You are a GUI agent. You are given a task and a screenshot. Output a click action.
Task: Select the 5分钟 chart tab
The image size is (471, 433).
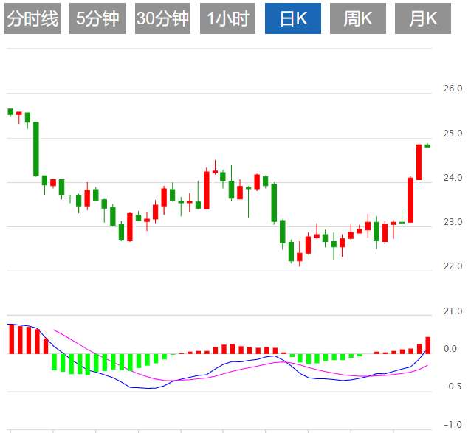click(x=97, y=19)
